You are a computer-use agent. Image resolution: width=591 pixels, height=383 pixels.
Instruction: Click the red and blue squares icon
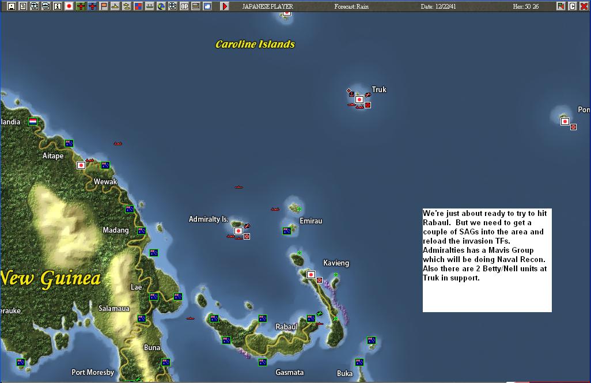pyautogui.click(x=138, y=6)
